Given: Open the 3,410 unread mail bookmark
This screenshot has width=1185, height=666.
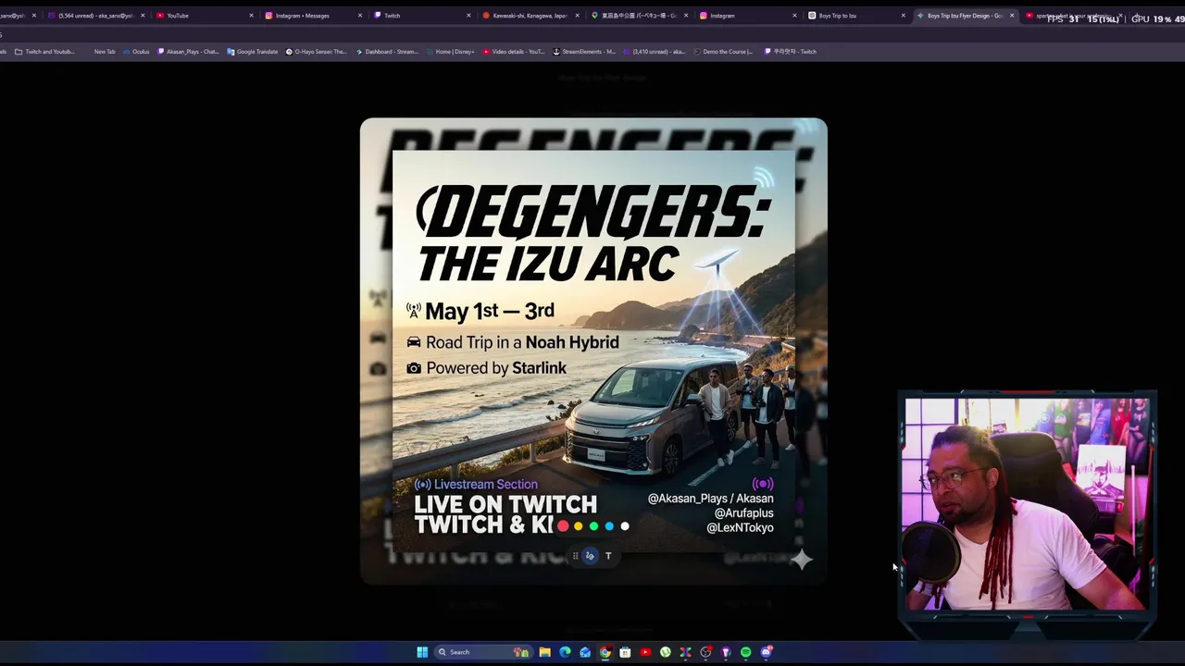Looking at the screenshot, I should coord(655,52).
